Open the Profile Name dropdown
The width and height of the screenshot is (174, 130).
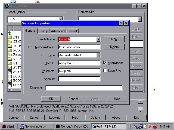(98, 39)
